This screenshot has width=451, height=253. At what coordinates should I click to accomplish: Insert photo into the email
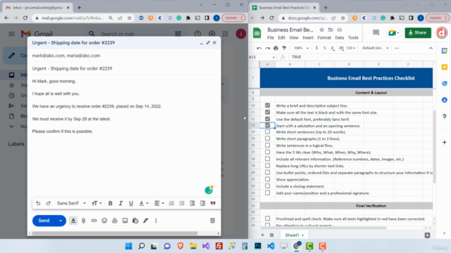click(x=125, y=221)
